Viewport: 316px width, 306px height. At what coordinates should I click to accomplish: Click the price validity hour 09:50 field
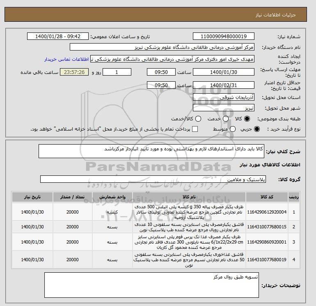(161, 85)
